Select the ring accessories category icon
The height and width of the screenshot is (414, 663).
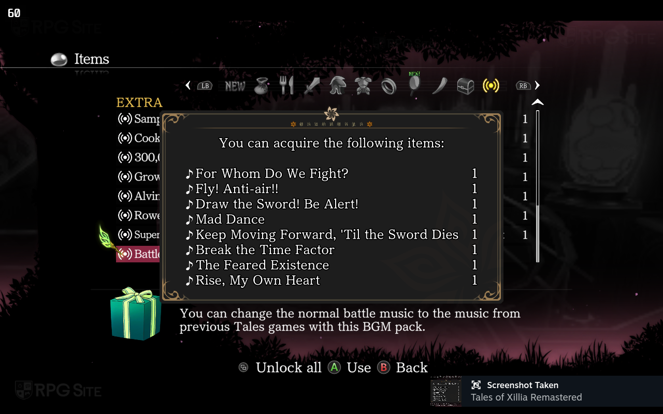pos(388,86)
